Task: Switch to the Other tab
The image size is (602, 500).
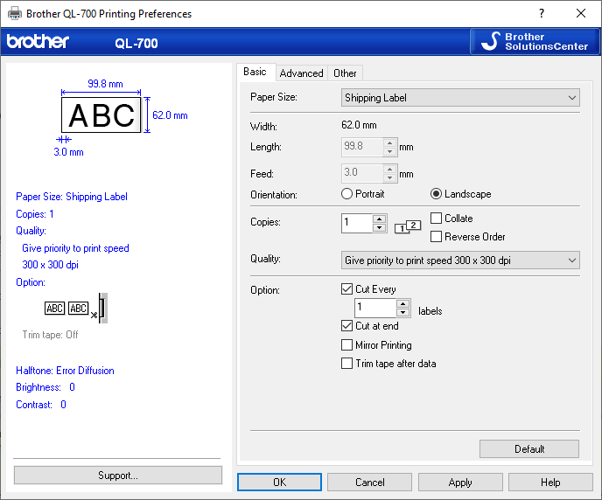Action: tap(345, 73)
